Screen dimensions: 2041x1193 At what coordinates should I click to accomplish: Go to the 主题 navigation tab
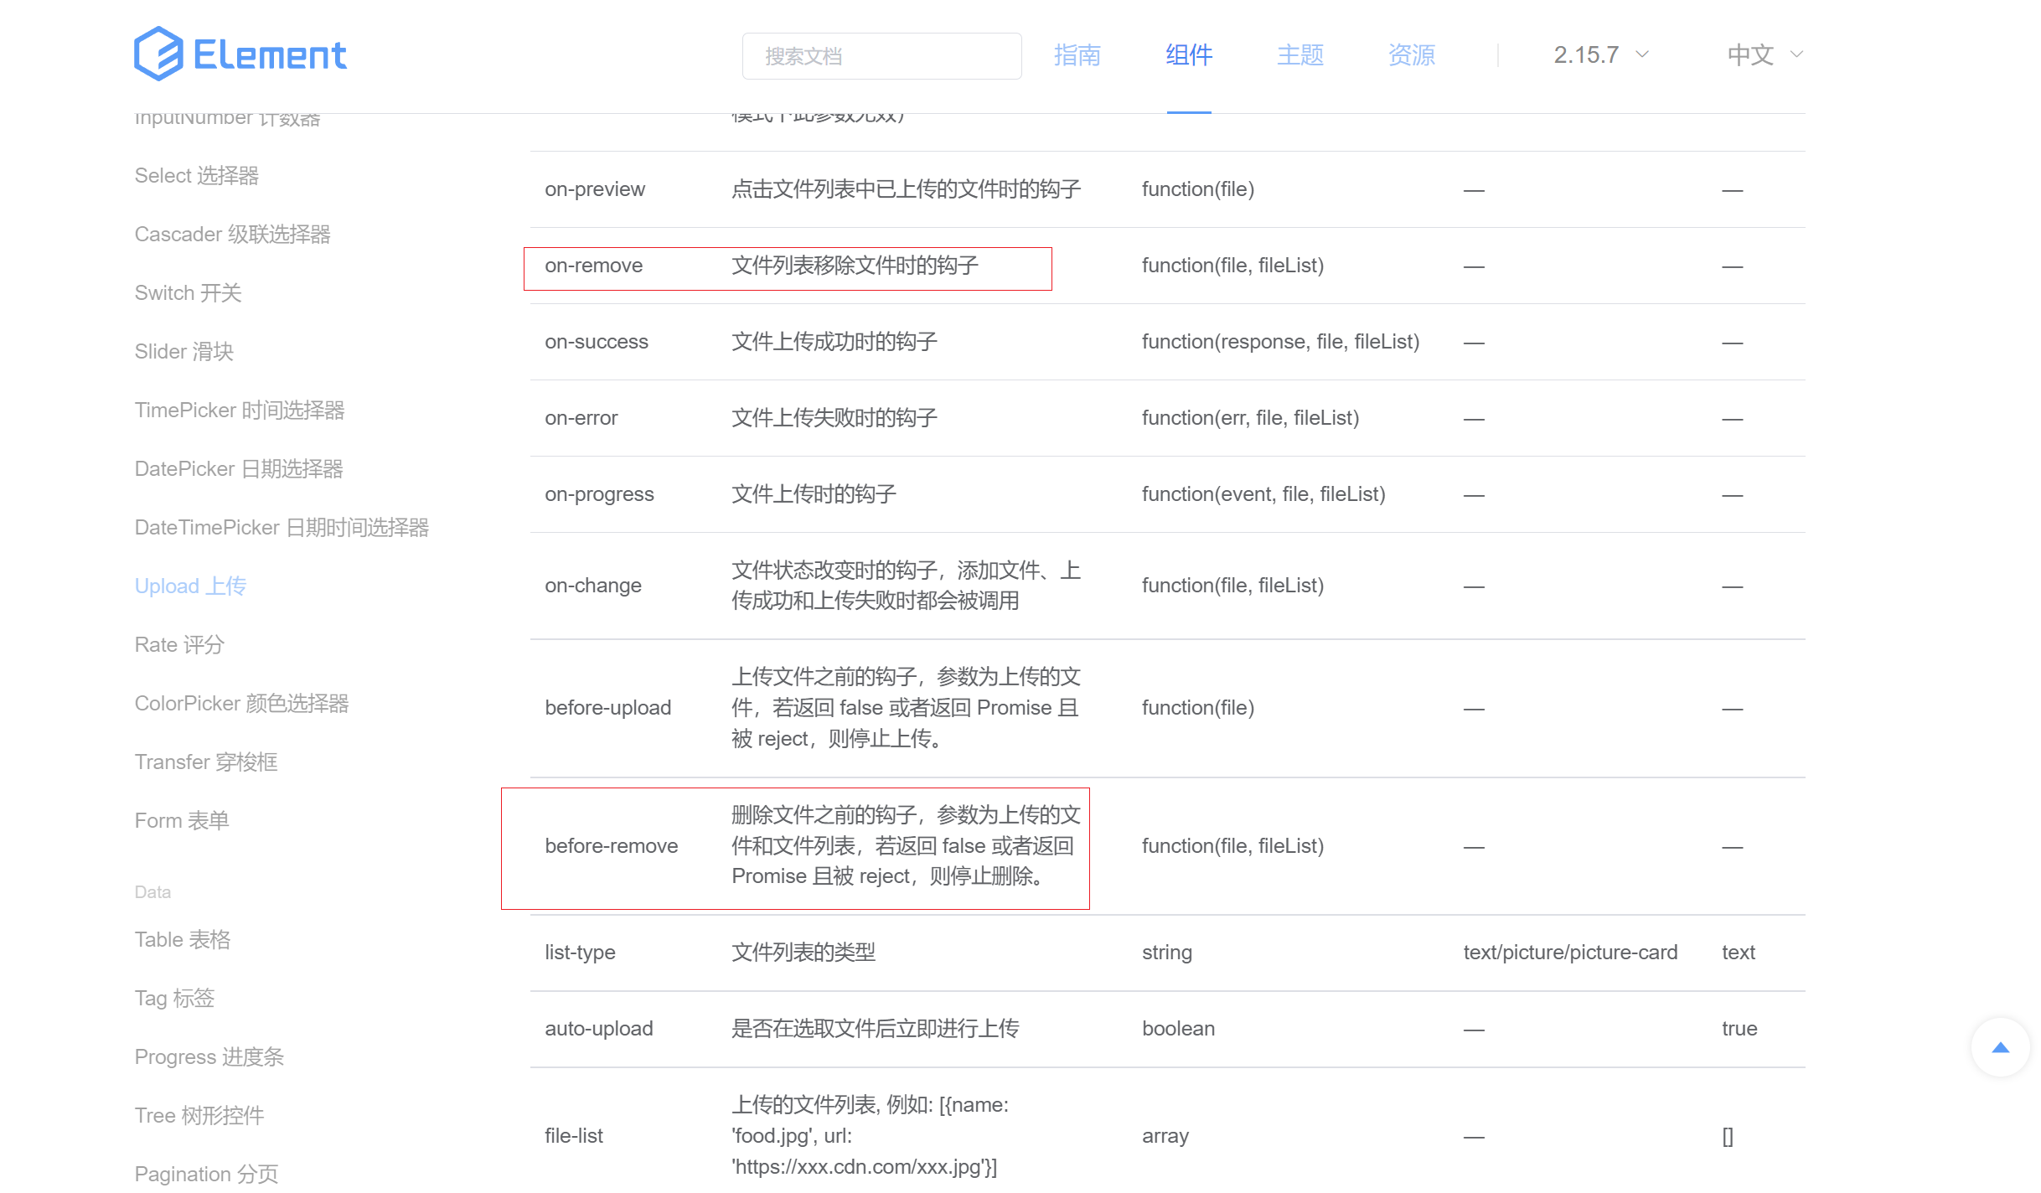(x=1300, y=55)
